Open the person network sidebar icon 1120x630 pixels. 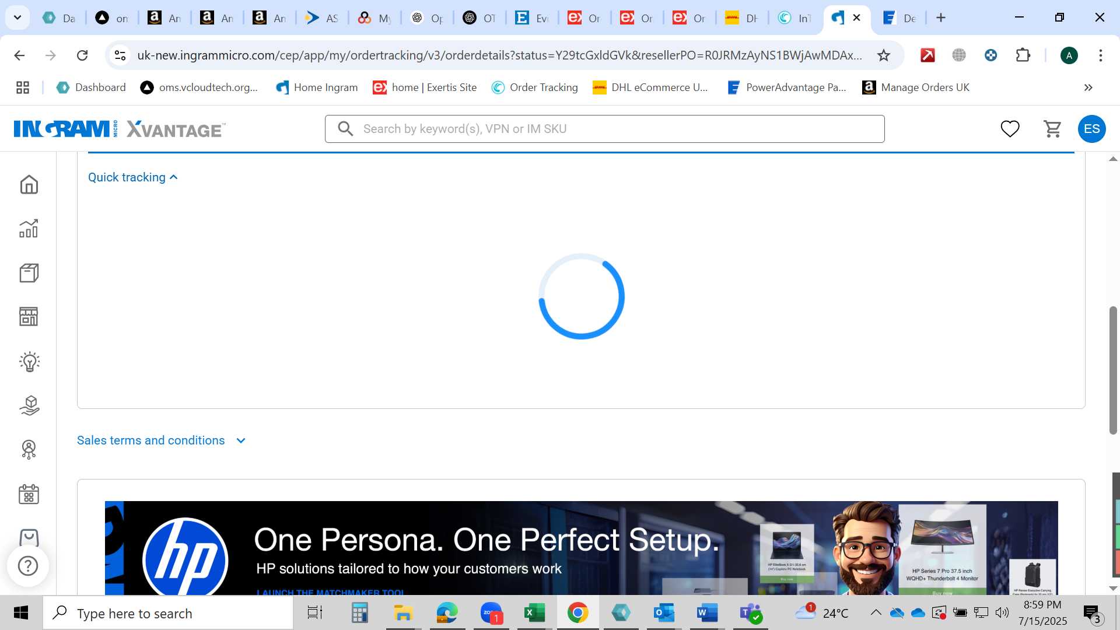click(x=29, y=450)
